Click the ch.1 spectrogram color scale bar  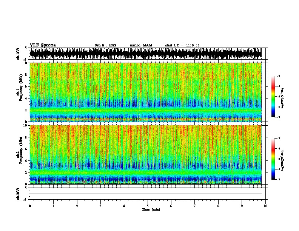click(x=273, y=97)
